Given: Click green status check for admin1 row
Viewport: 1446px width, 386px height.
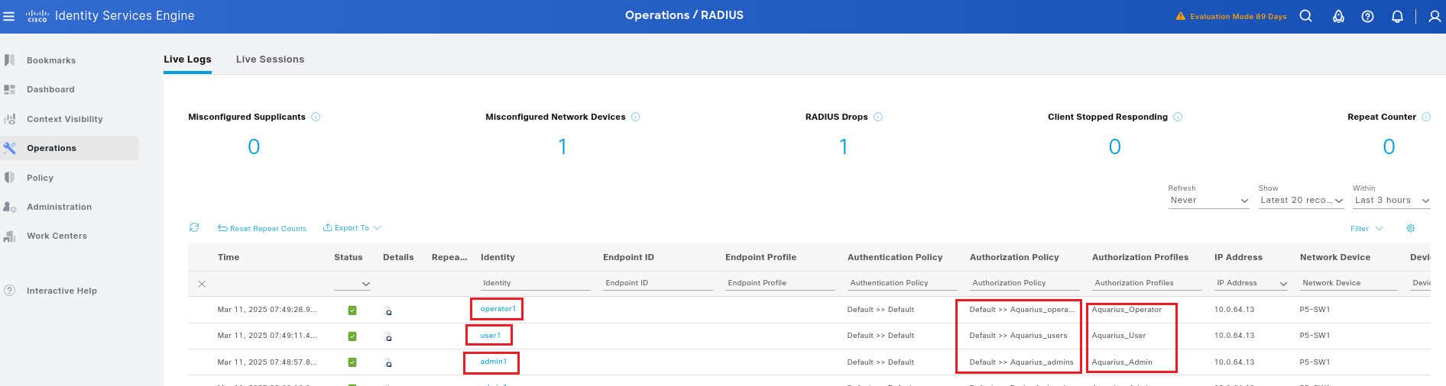Looking at the screenshot, I should coord(352,362).
